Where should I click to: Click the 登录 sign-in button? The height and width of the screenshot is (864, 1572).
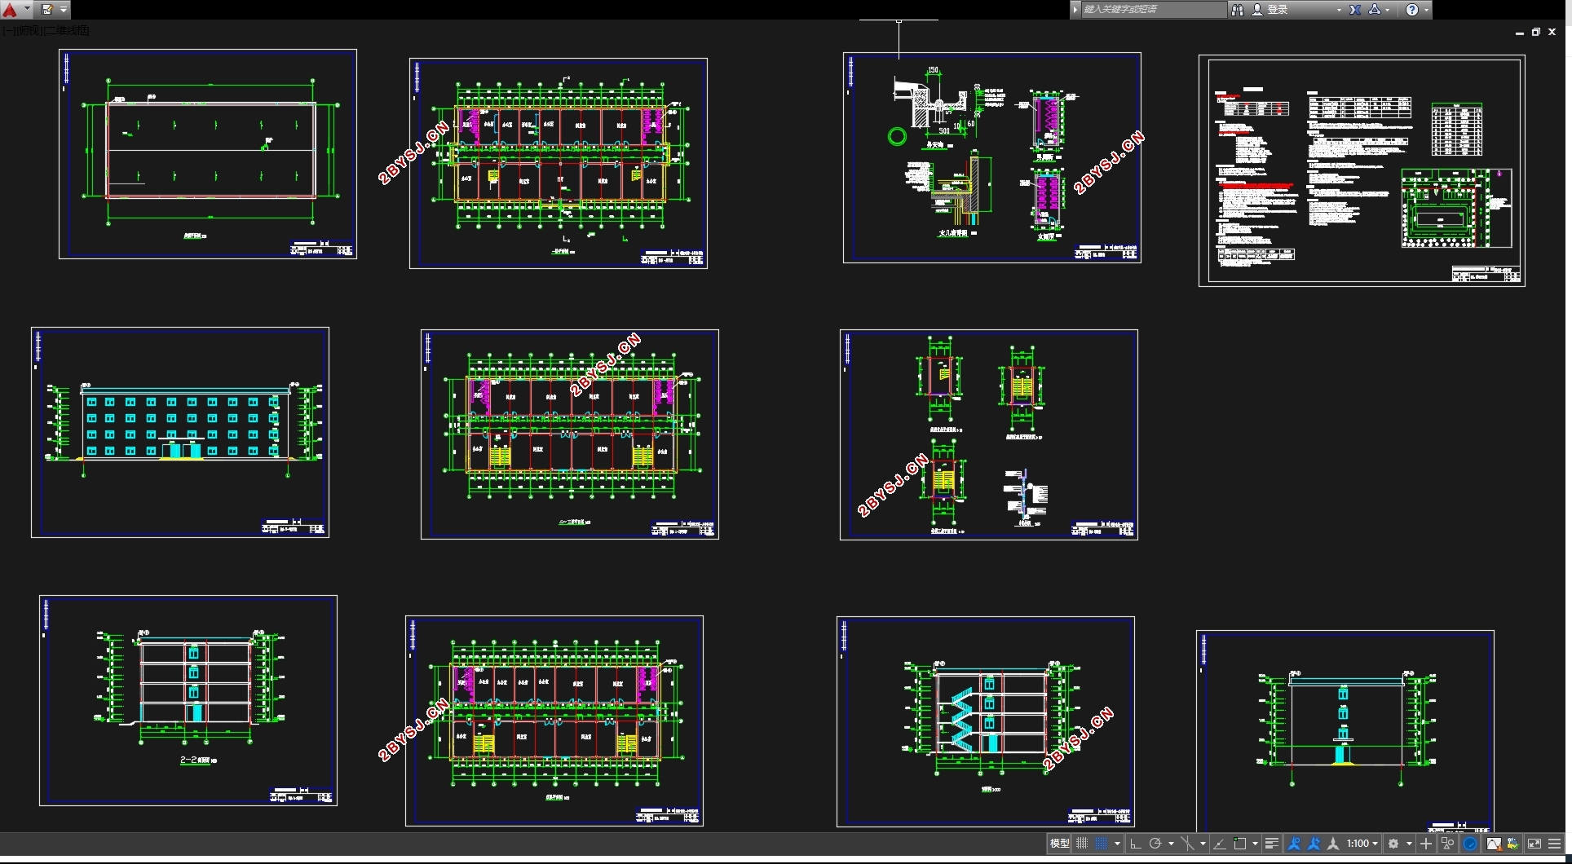click(x=1270, y=10)
